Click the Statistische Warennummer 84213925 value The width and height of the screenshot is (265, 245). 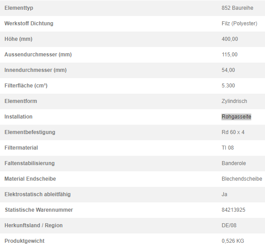pos(233,210)
